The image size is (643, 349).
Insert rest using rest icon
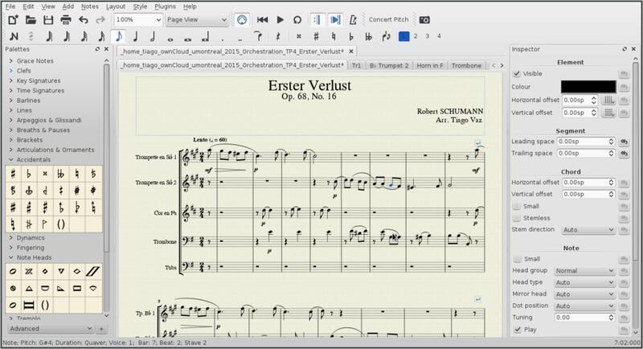tap(277, 36)
